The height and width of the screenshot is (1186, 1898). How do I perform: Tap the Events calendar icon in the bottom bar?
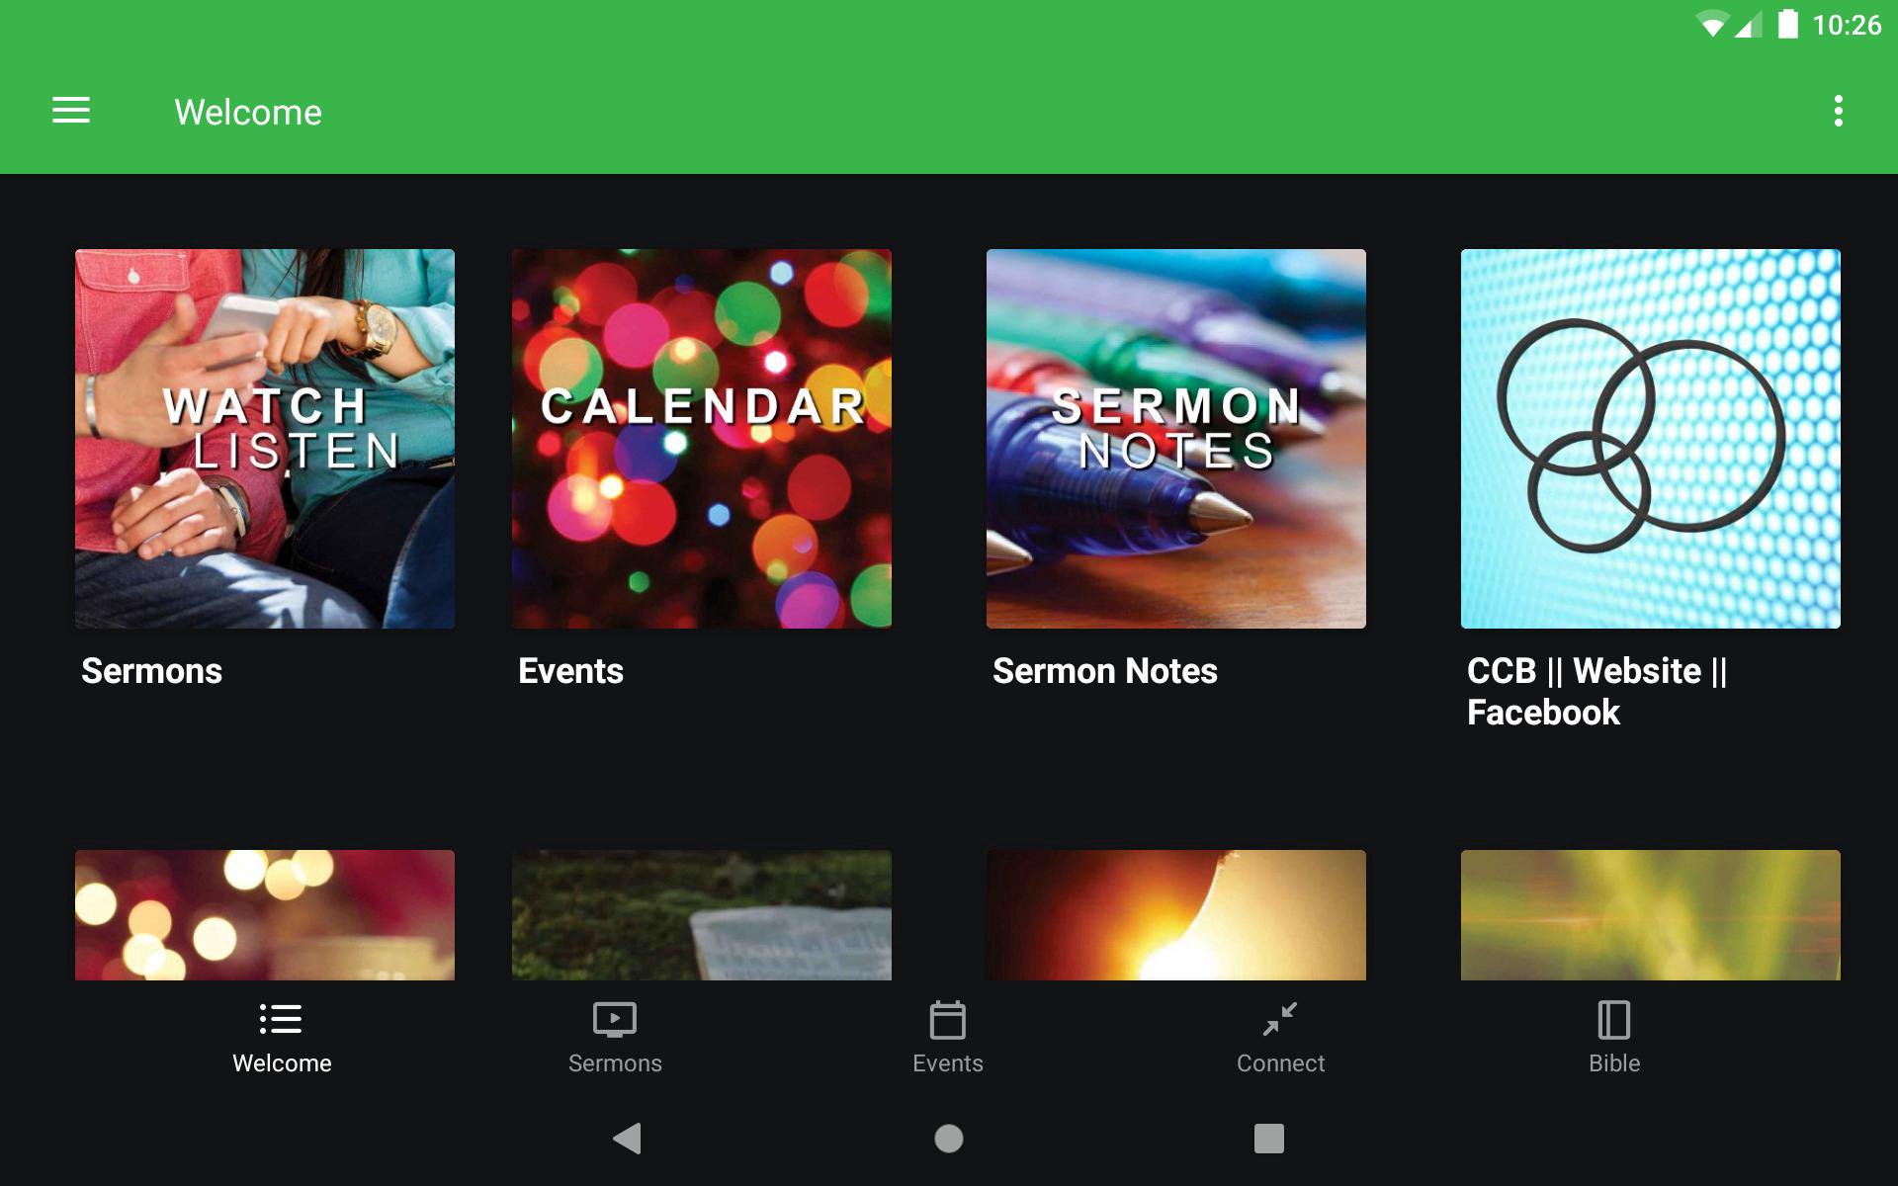pos(947,1019)
